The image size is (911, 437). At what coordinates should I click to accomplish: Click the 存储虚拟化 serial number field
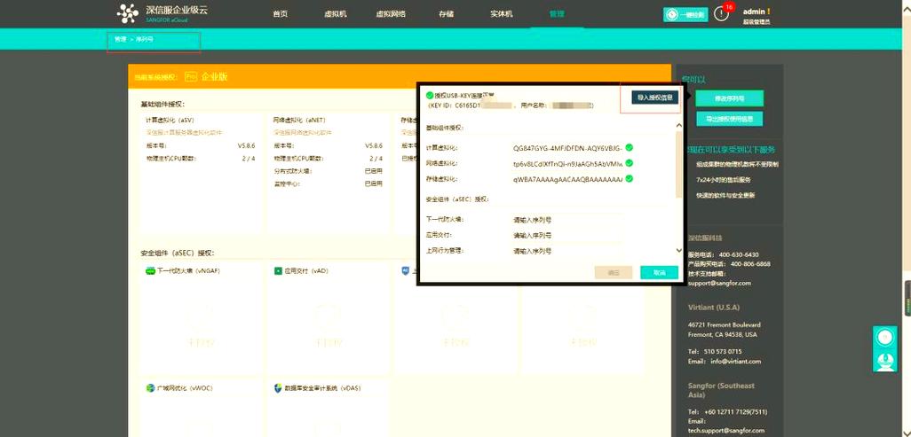[567, 179]
